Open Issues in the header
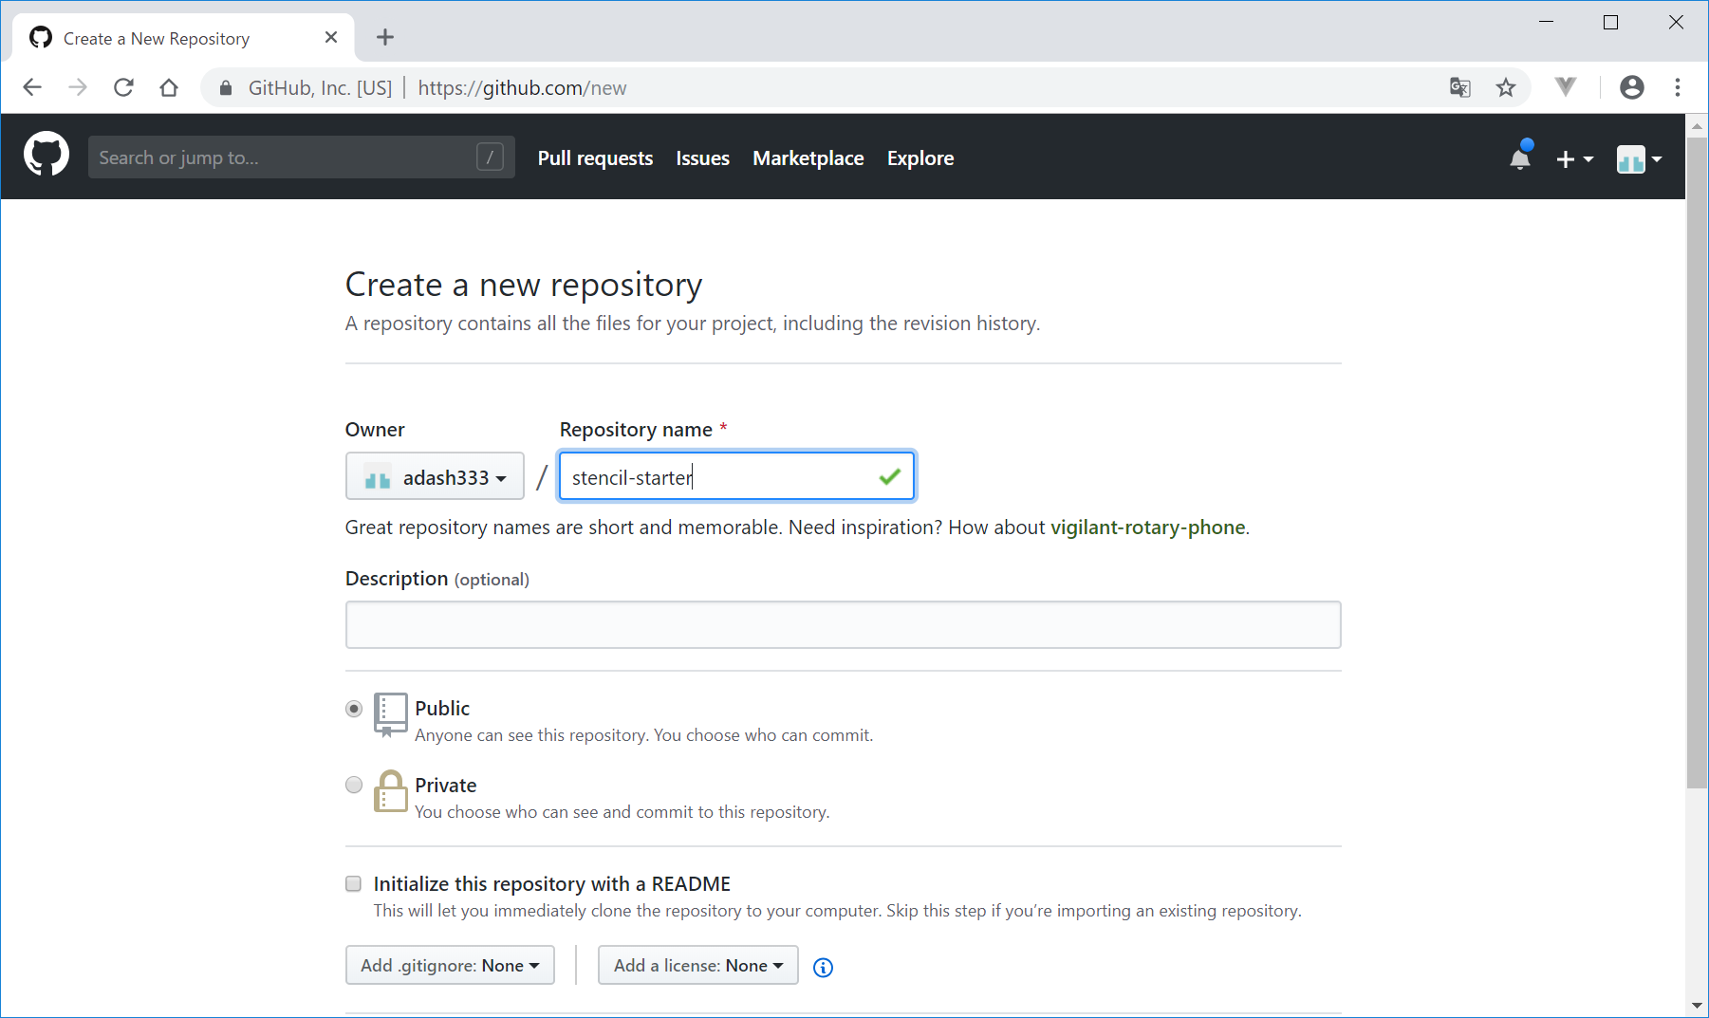The height and width of the screenshot is (1018, 1709). click(x=702, y=158)
